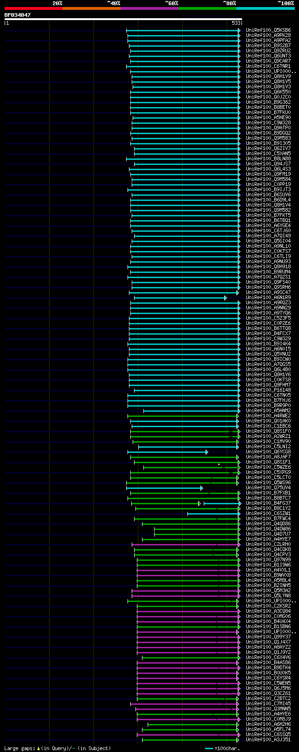Open hit UniRef100_C2KSR2
299x752 pixels.
point(268,606)
